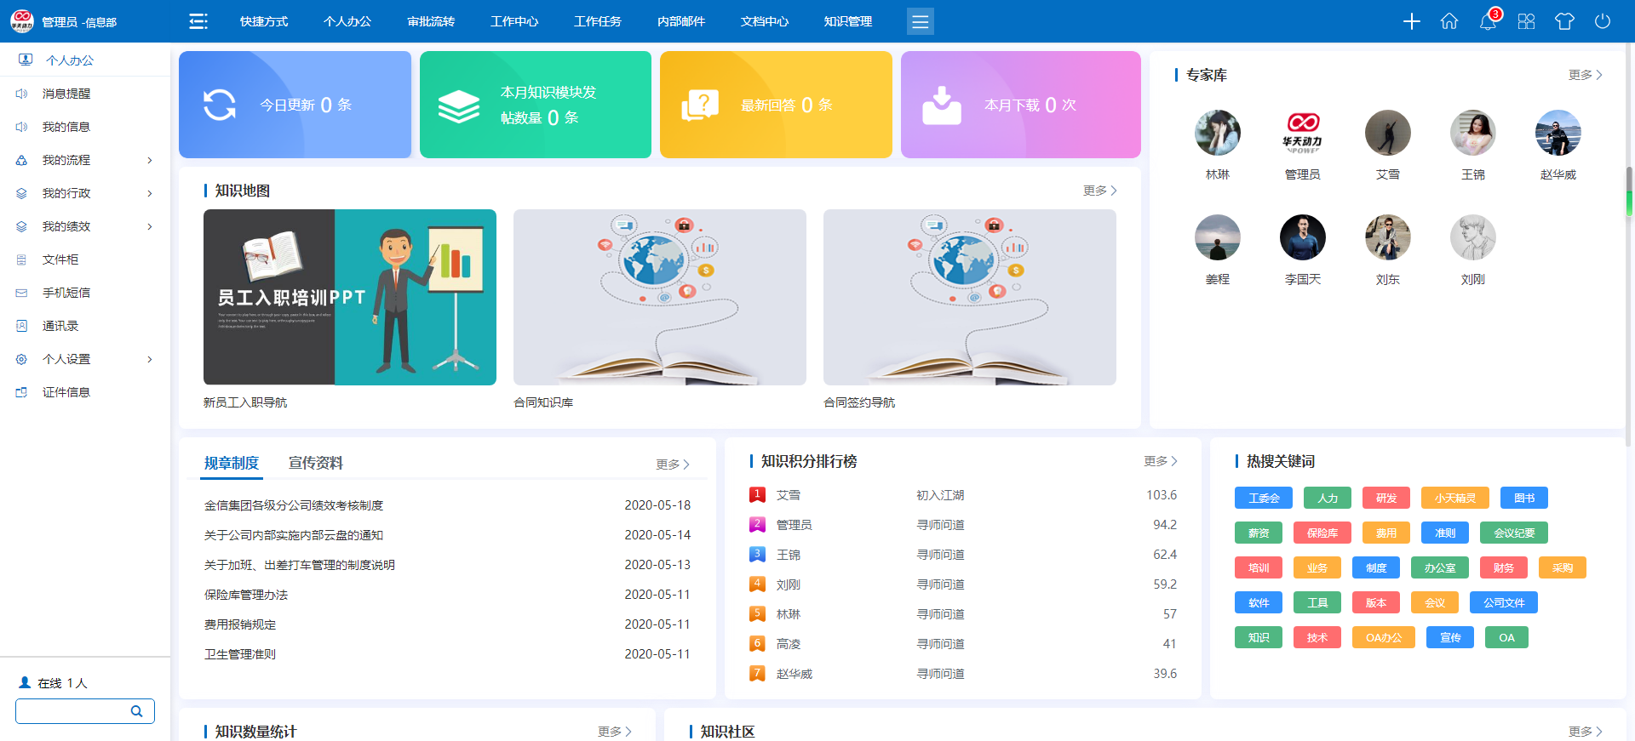The height and width of the screenshot is (741, 1635).
Task: Click the power logout icon
Action: click(x=1603, y=21)
